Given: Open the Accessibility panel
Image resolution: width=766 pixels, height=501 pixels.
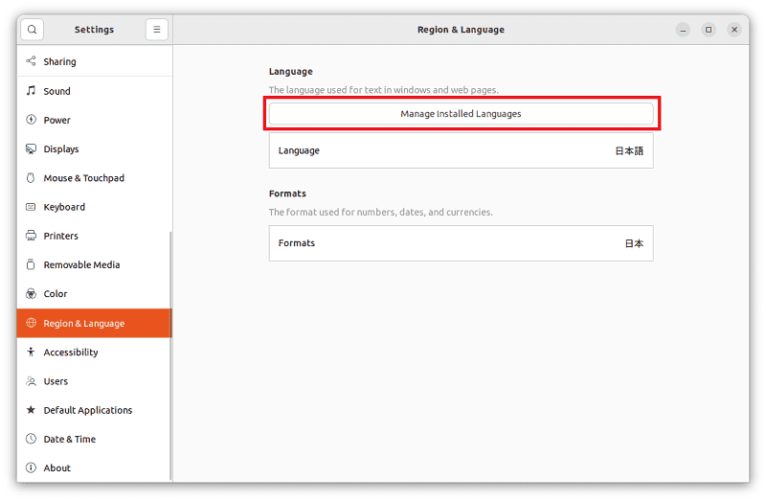Looking at the screenshot, I should pyautogui.click(x=94, y=352).
